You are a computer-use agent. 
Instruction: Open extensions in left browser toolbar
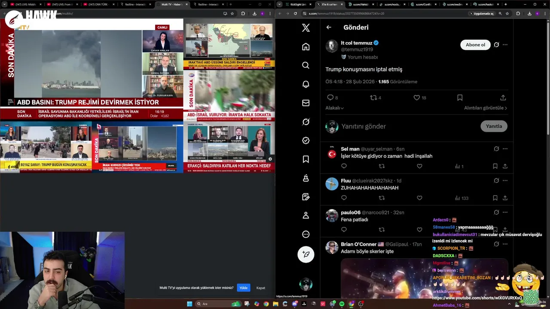point(243,13)
